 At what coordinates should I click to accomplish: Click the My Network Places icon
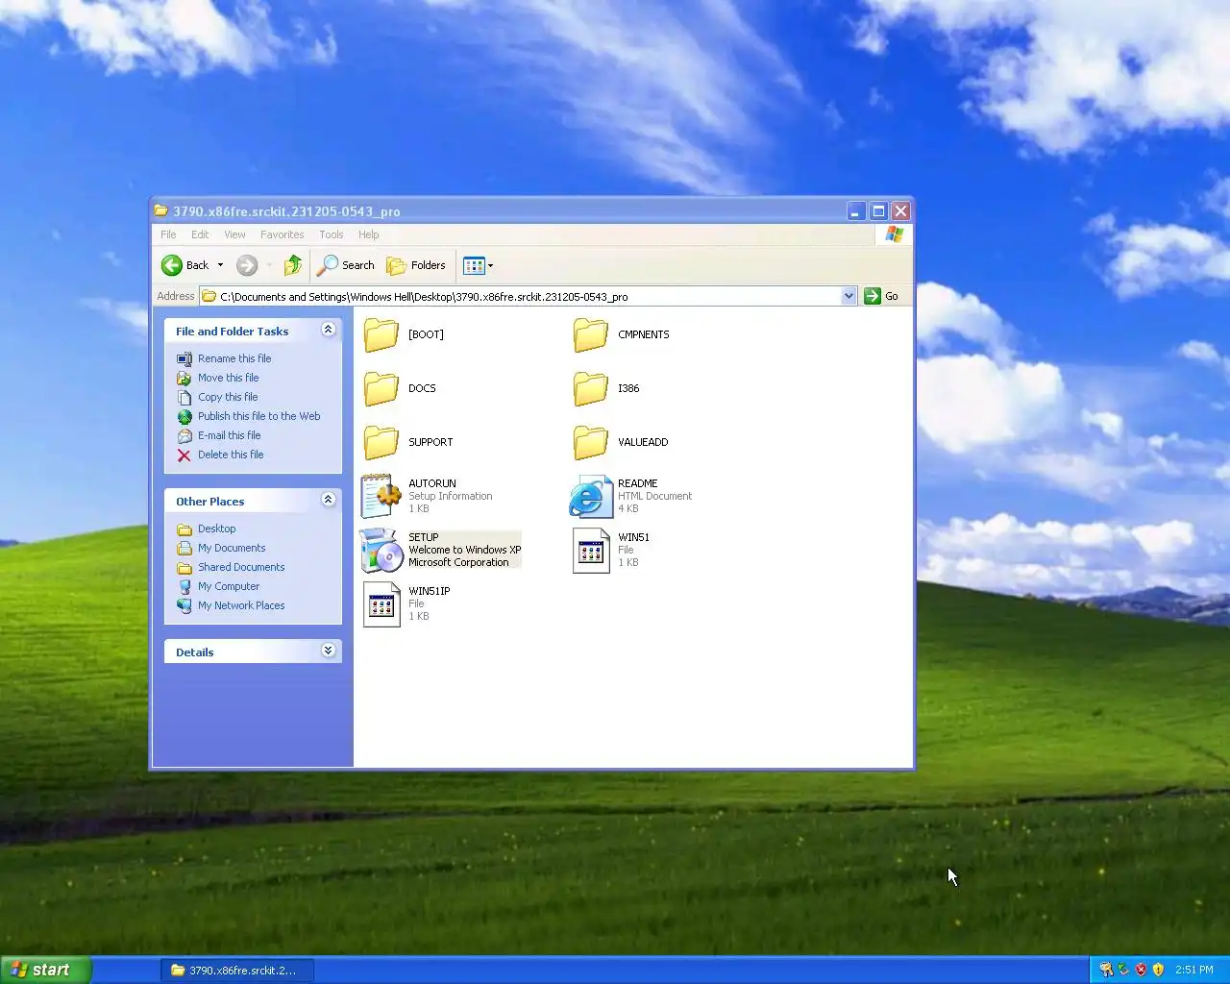(184, 605)
